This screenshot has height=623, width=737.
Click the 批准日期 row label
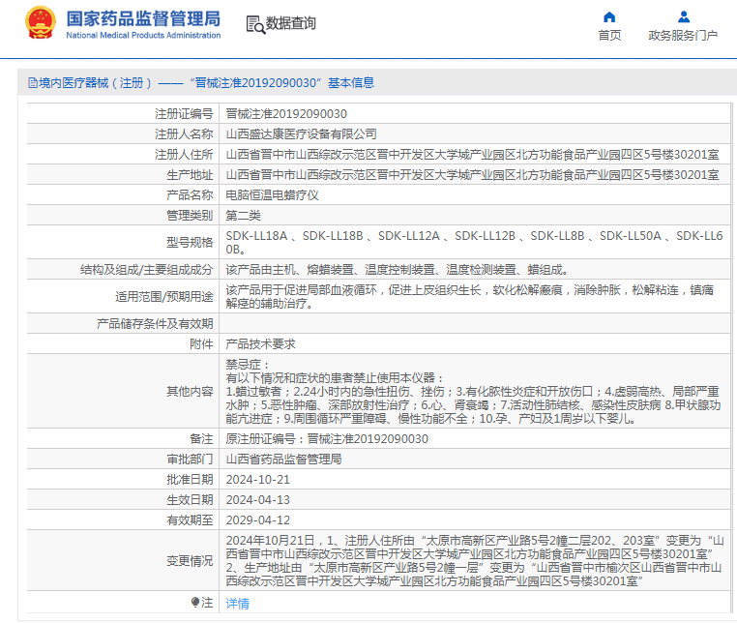(x=190, y=480)
